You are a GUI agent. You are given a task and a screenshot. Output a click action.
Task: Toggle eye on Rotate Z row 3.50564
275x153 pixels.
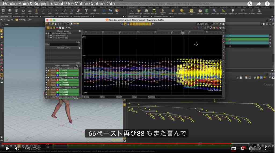(46, 75)
